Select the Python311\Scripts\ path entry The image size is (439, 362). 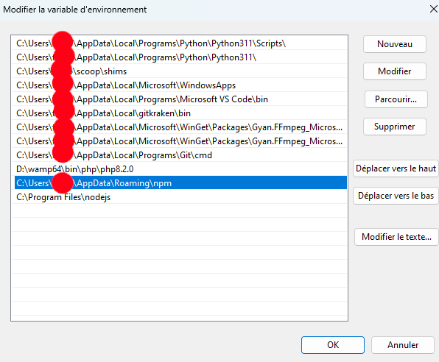pyautogui.click(x=179, y=43)
